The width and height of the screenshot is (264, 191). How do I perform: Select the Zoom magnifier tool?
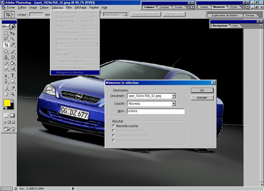click(x=12, y=94)
